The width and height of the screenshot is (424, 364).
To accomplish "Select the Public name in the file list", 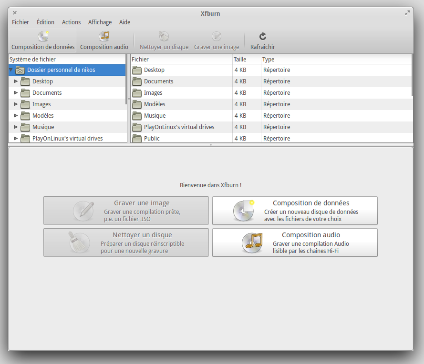I will (x=152, y=138).
